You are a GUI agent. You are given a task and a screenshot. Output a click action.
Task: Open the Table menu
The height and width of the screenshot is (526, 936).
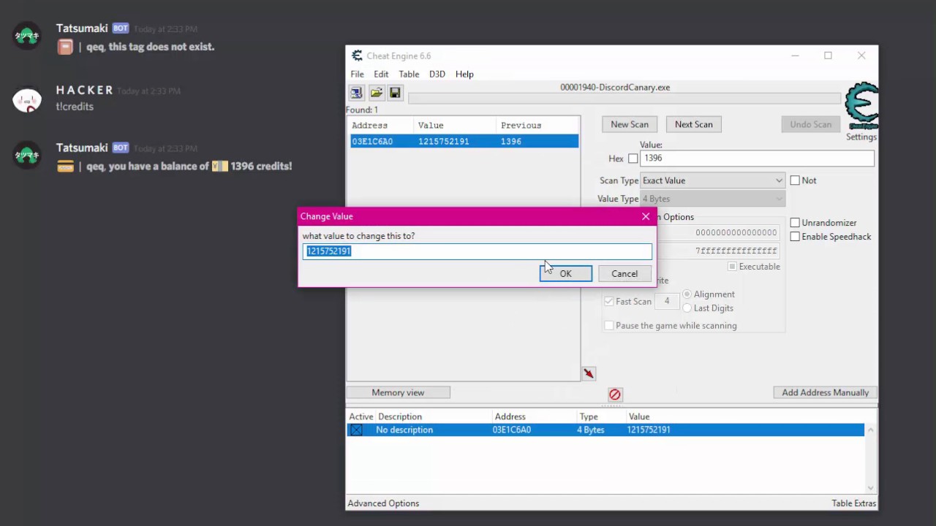coord(409,74)
